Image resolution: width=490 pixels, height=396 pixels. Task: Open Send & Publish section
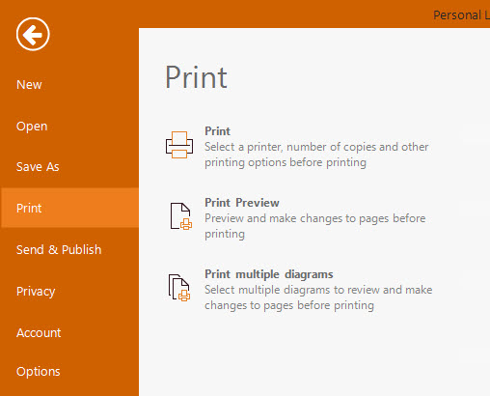(x=59, y=250)
